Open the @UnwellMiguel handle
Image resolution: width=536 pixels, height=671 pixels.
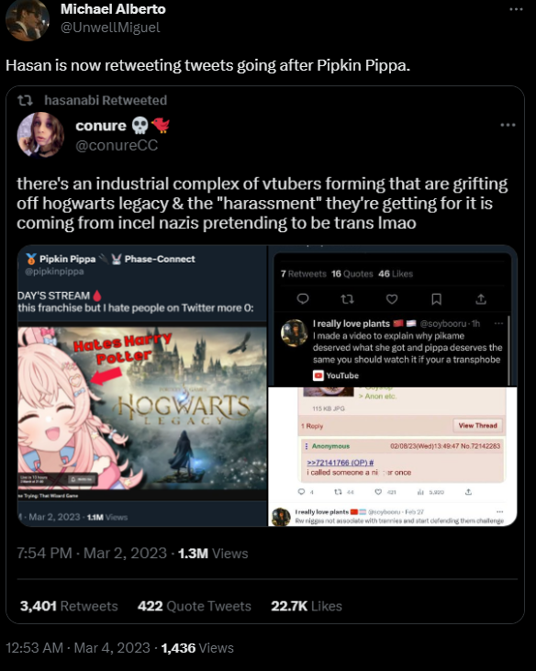point(110,28)
